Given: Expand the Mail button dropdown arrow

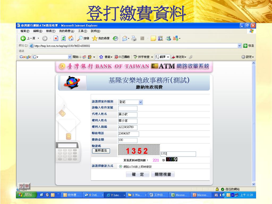Looking at the screenshot, I should [x=129, y=38].
